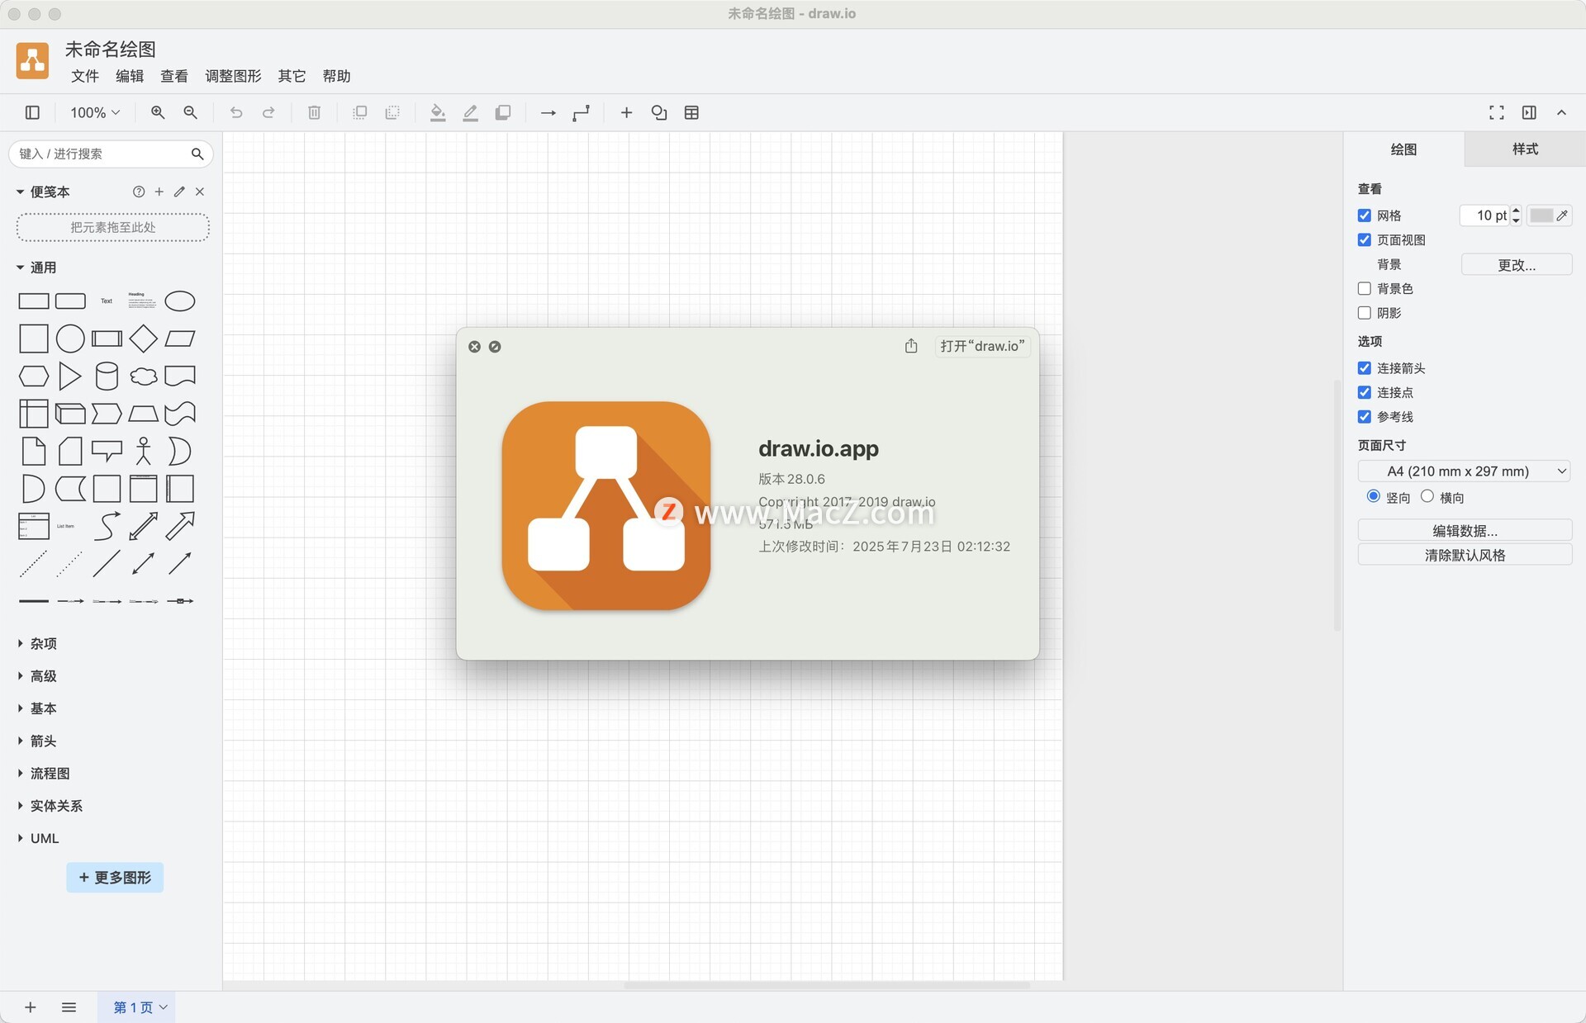Expand the 流程图 shapes section
This screenshot has height=1023, width=1586.
click(x=44, y=773)
